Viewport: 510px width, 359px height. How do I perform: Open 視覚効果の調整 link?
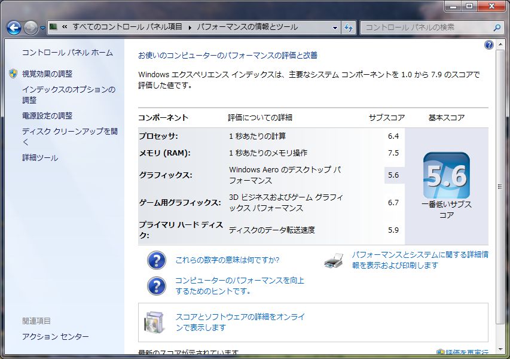(47, 74)
